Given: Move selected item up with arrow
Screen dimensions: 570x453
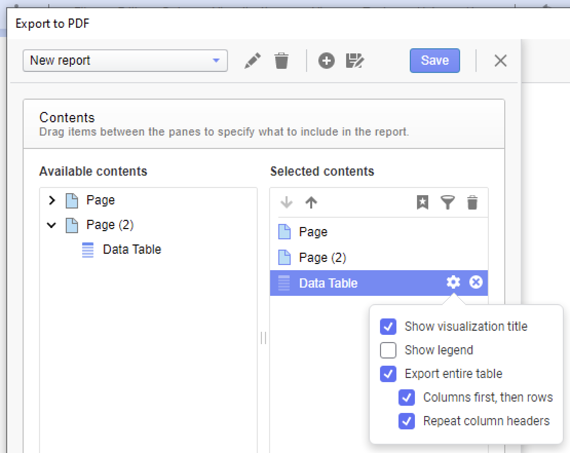Looking at the screenshot, I should tap(311, 203).
